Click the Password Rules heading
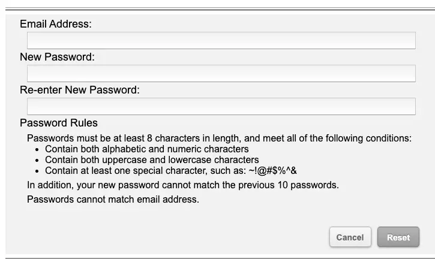The height and width of the screenshot is (259, 435). pos(59,123)
